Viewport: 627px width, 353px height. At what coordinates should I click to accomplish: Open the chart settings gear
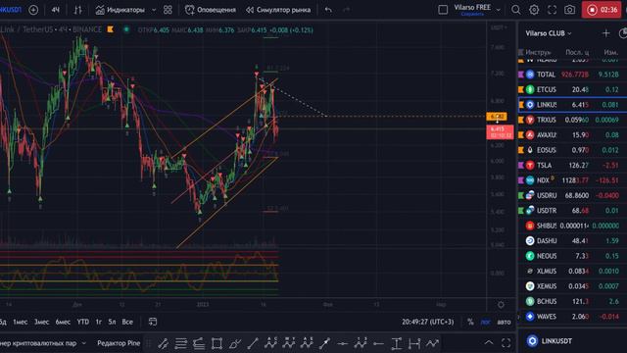pyautogui.click(x=534, y=10)
